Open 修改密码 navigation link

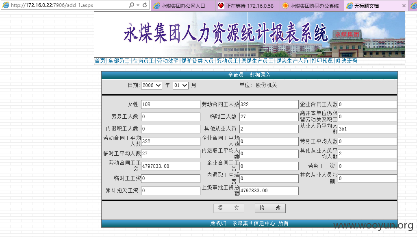pyautogui.click(x=347, y=61)
